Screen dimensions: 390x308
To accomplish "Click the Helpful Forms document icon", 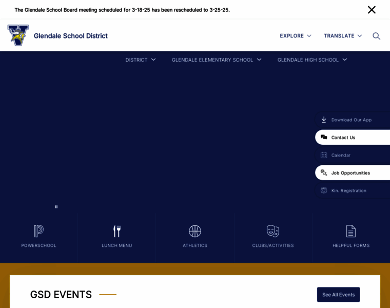I will [x=351, y=231].
